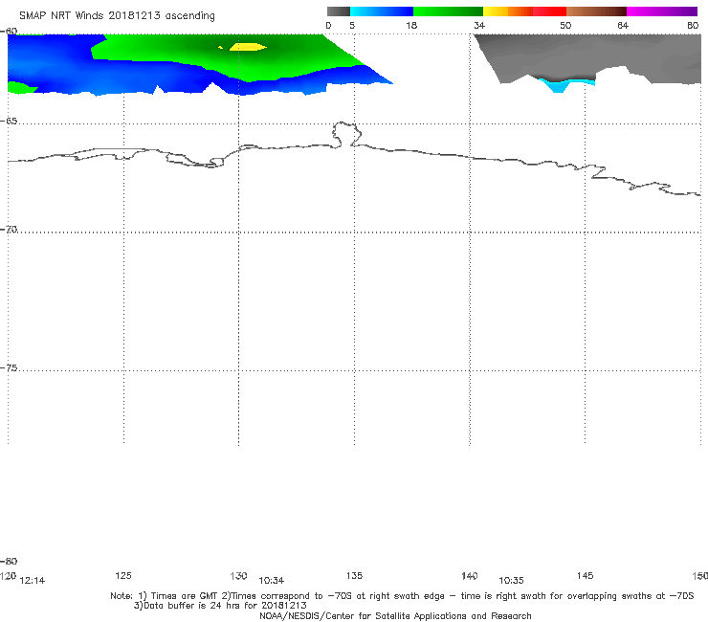Click the latitude label "-65"
Viewport: 708px width, 622px height.
coord(9,122)
